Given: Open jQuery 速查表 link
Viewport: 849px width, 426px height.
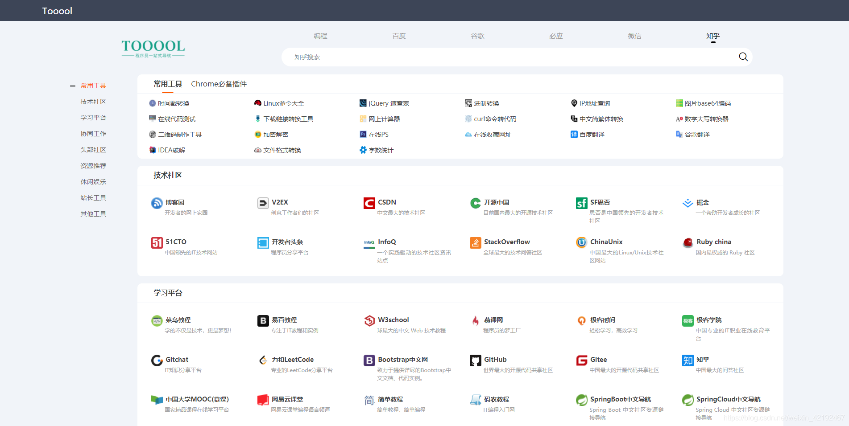Looking at the screenshot, I should pos(384,103).
